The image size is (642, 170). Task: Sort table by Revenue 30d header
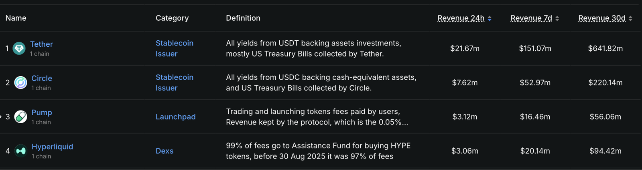point(601,18)
